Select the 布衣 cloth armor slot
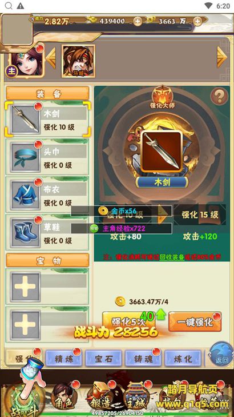The height and width of the screenshot is (417, 234). pos(48,195)
